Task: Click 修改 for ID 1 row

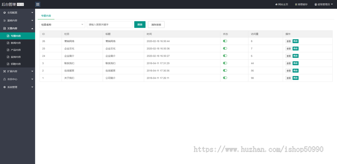Action: [295, 78]
